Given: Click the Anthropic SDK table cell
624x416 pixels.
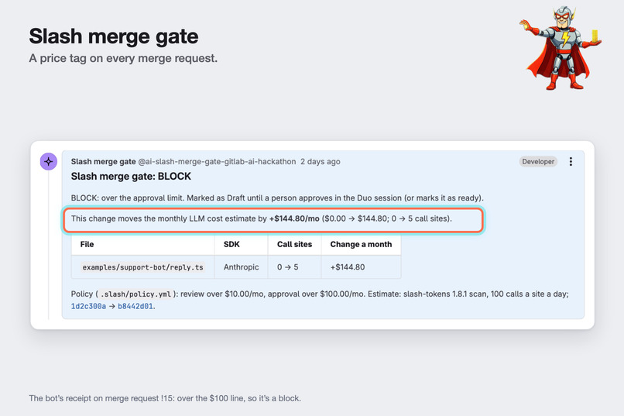Looking at the screenshot, I should point(242,267).
